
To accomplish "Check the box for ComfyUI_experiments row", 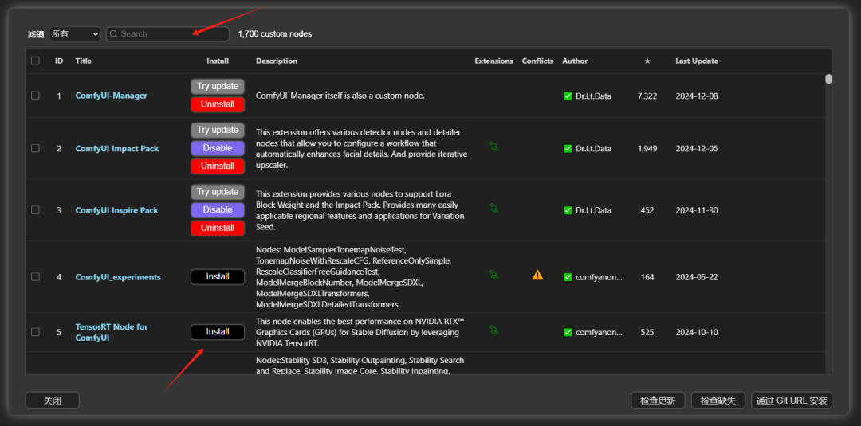I will (35, 277).
